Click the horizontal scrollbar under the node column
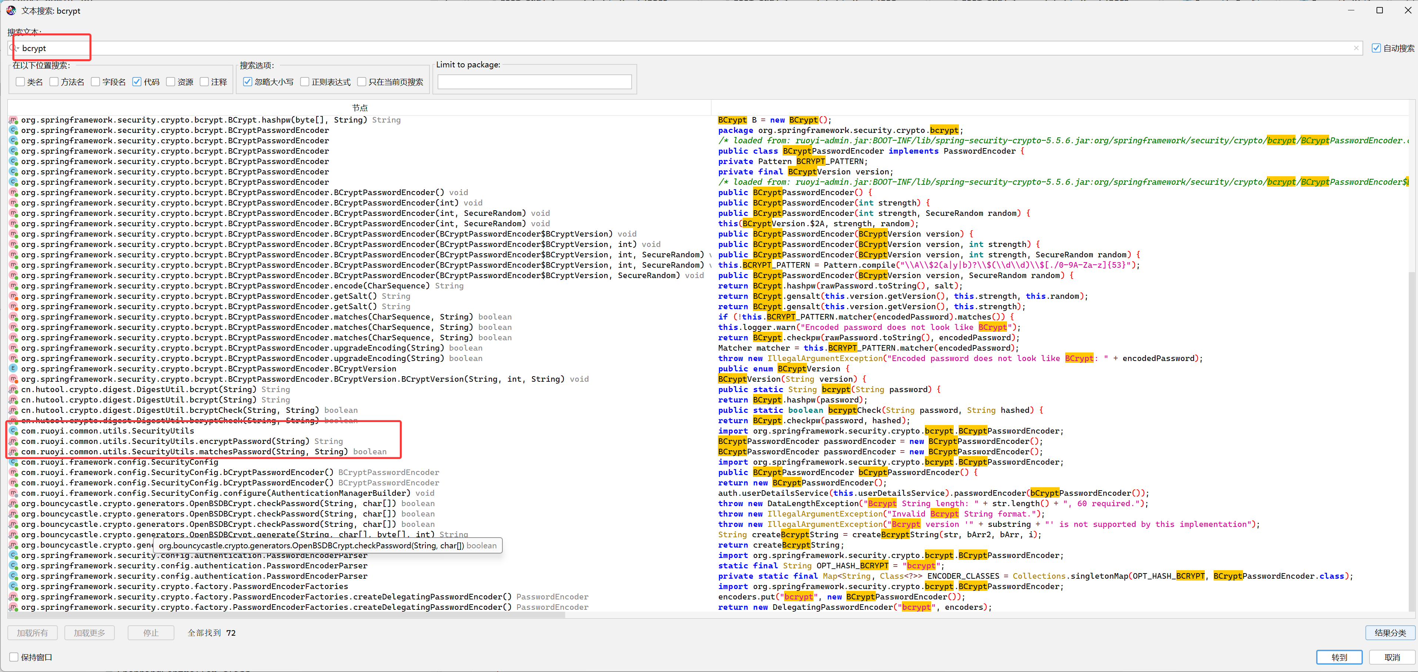 click(x=286, y=615)
